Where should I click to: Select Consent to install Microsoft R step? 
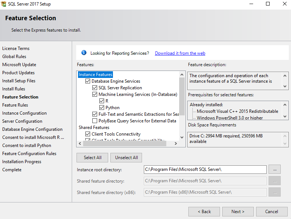pos(33,137)
